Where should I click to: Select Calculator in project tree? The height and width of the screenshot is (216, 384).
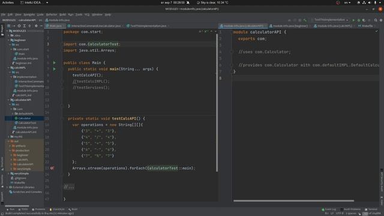pyautogui.click(x=24, y=118)
